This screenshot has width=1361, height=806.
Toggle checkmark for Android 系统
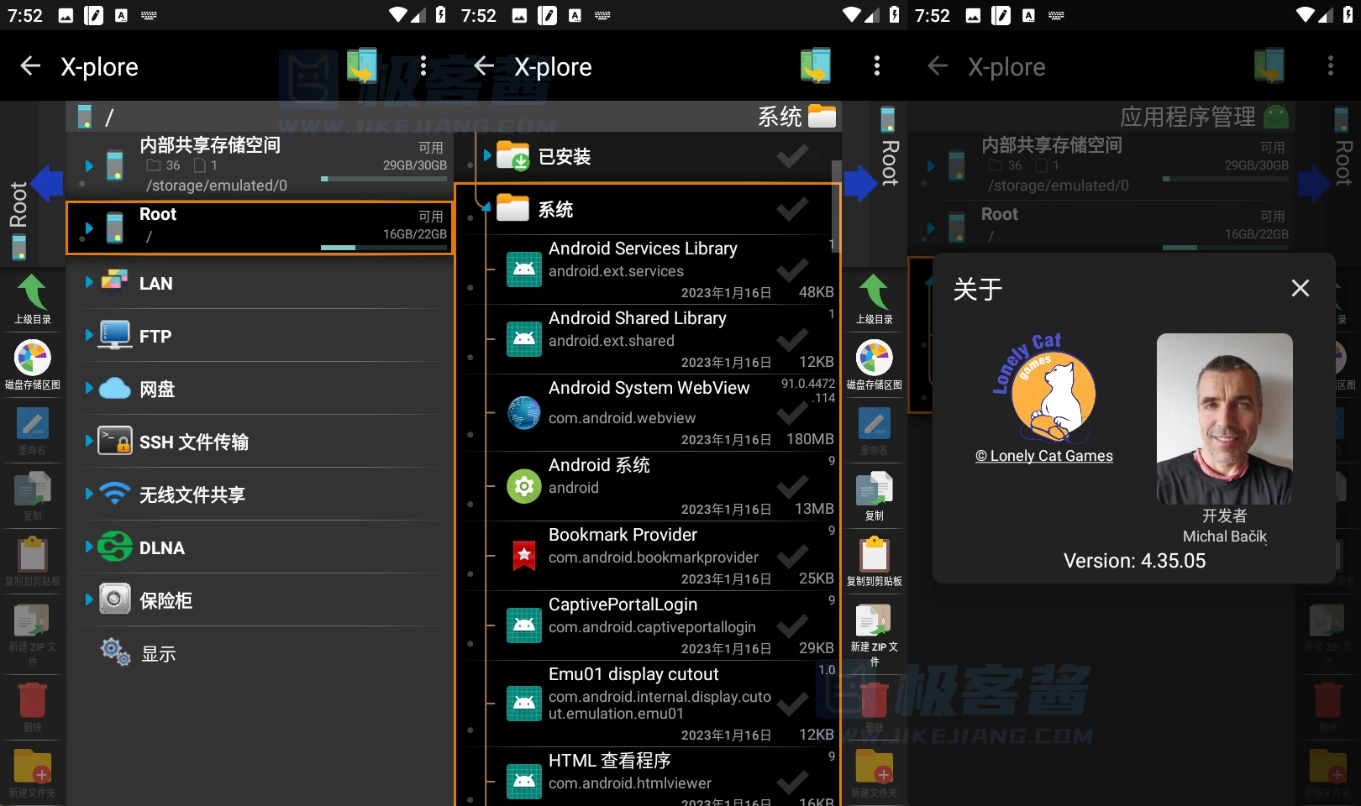point(792,487)
